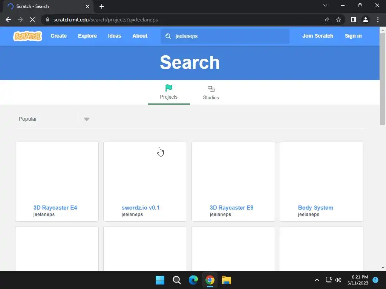Click the browser address bar URL
The image size is (386, 289).
[x=106, y=20]
